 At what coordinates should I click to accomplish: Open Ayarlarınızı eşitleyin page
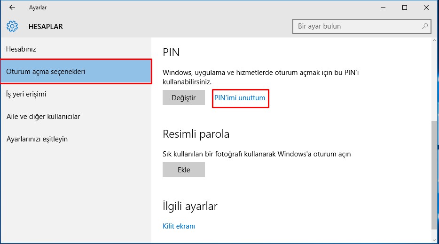pos(37,139)
